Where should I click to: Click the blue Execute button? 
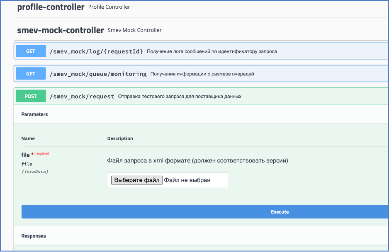tap(205, 212)
